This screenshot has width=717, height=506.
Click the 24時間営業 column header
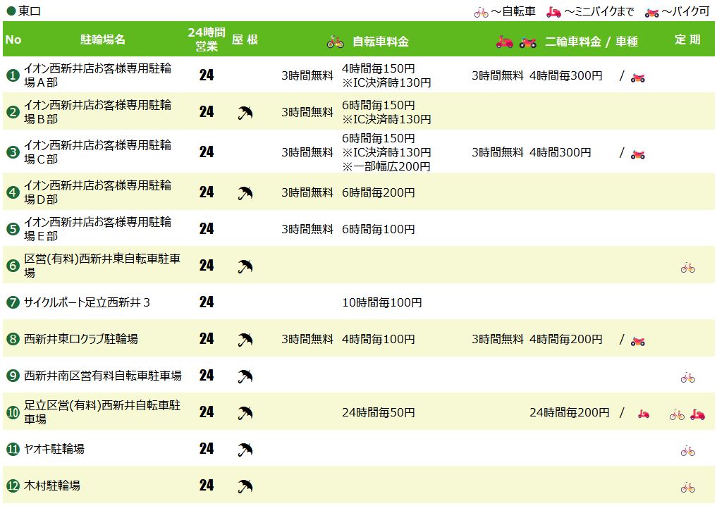(x=207, y=39)
